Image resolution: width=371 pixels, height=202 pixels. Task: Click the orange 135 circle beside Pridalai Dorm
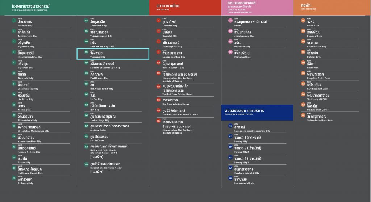pos(303,52)
